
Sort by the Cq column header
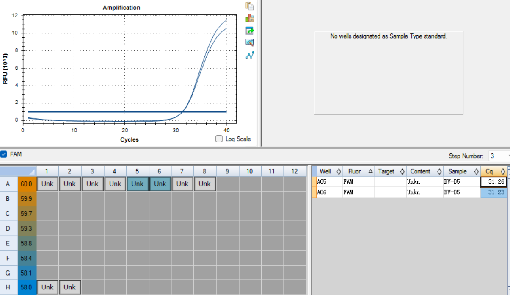click(493, 171)
